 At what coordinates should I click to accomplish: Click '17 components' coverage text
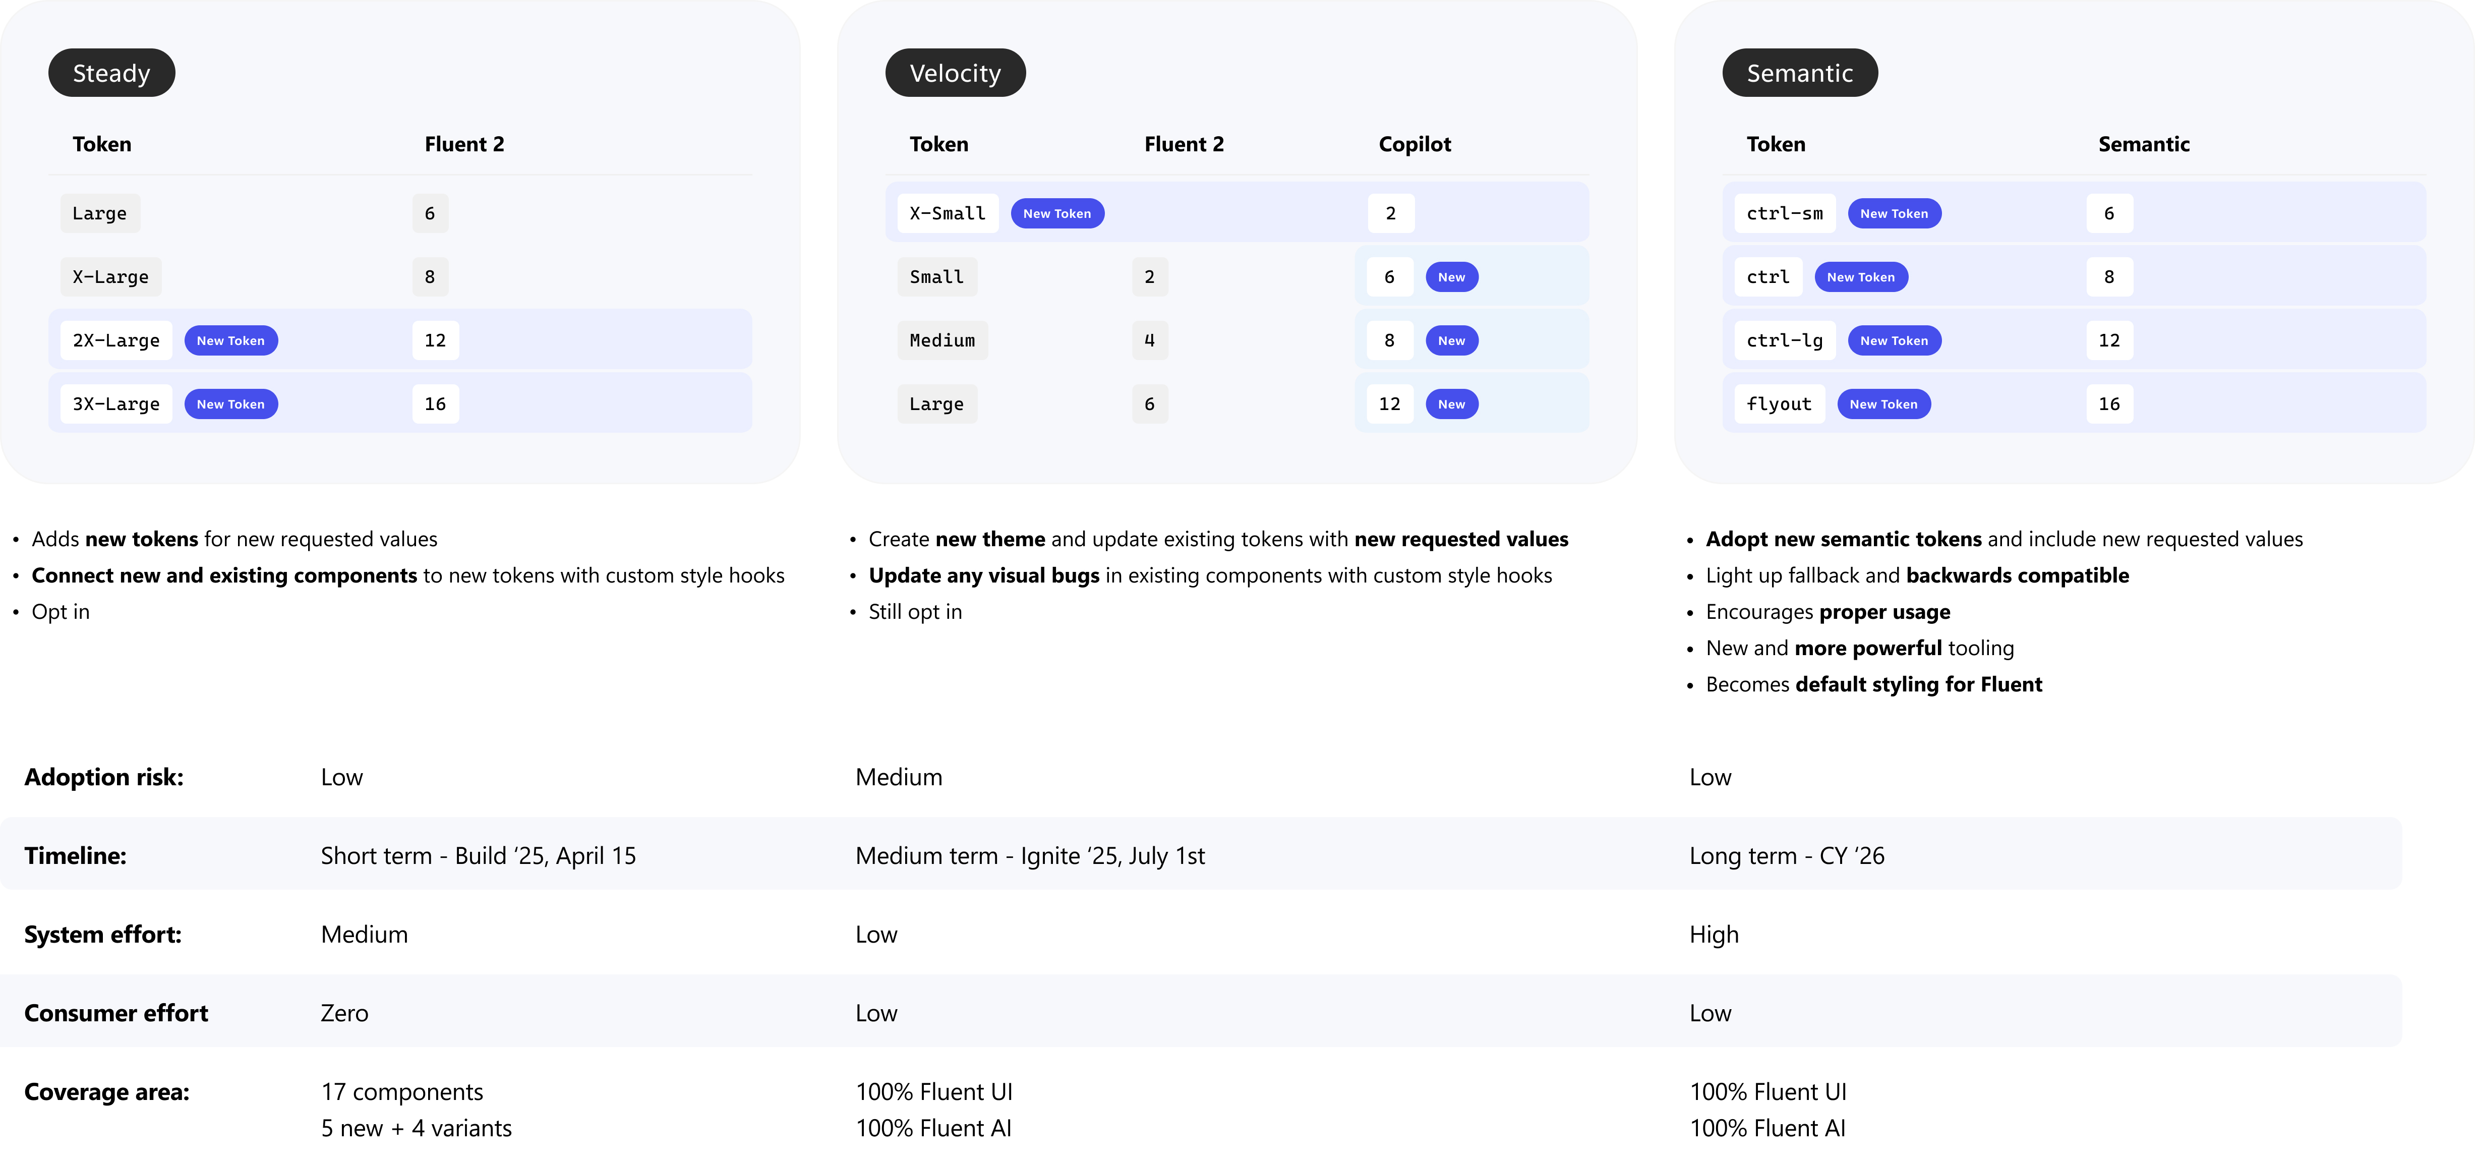401,1092
